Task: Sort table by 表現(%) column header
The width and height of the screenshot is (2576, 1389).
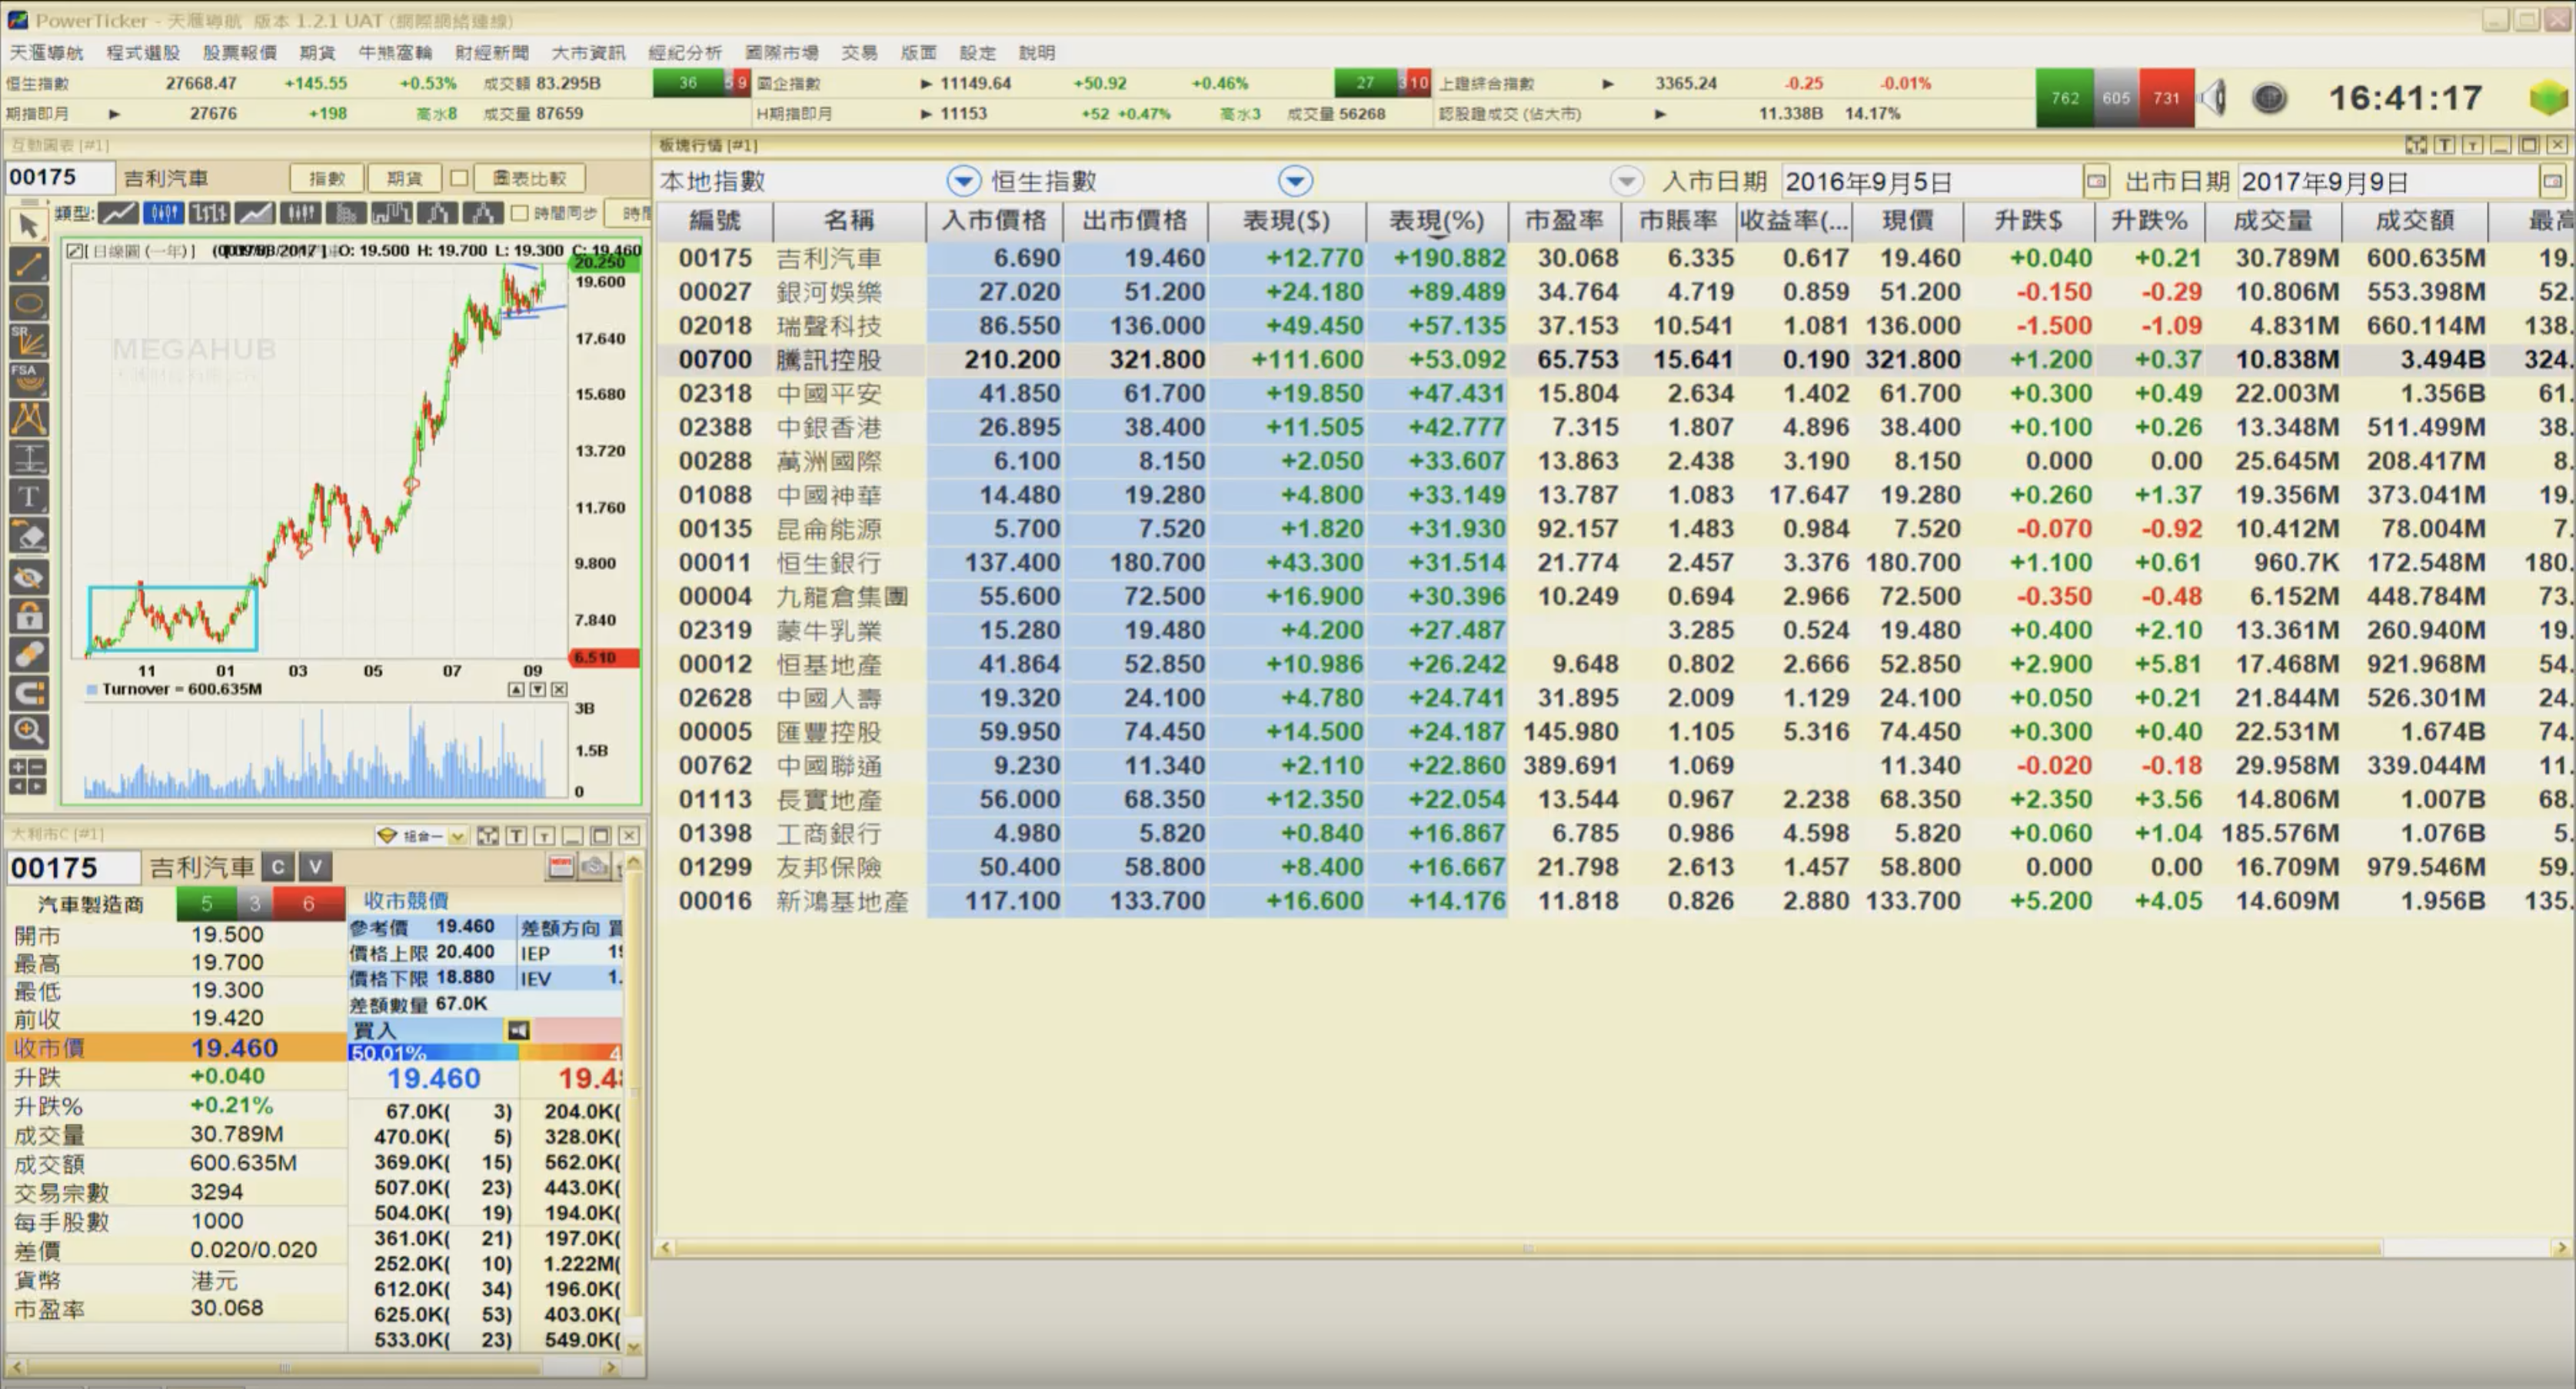Action: (x=1437, y=221)
